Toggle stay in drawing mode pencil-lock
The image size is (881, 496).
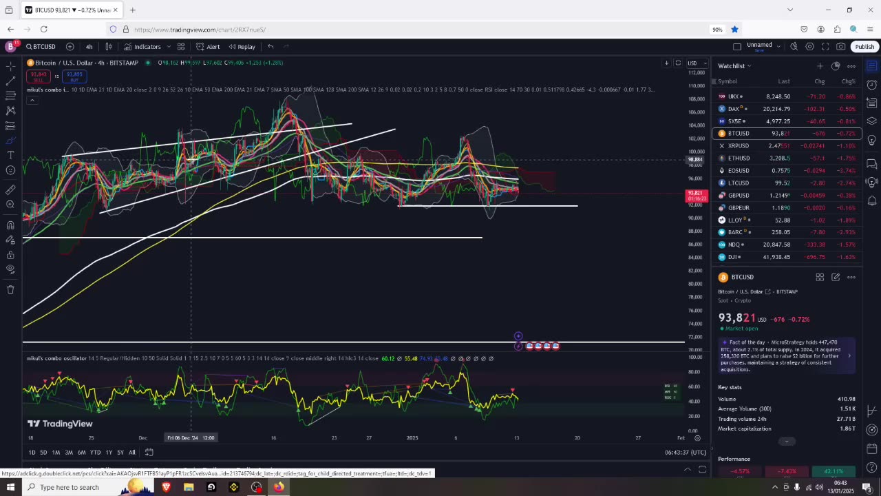click(x=10, y=240)
